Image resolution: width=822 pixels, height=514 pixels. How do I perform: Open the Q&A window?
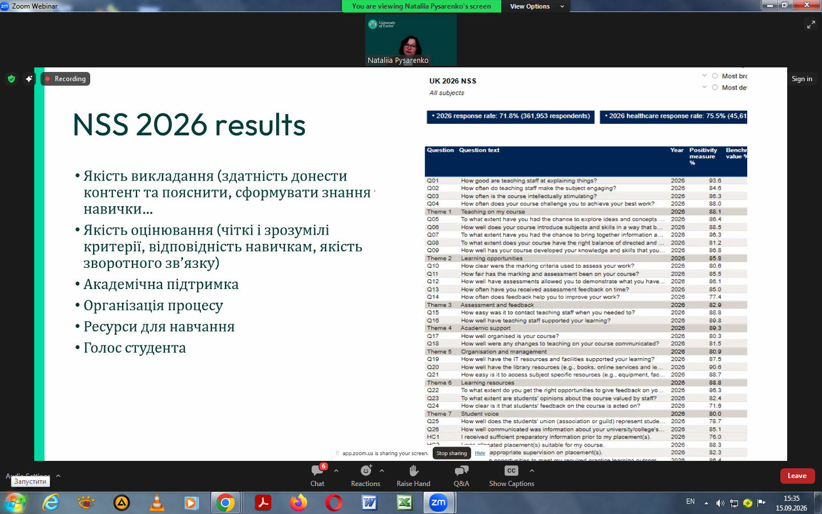point(461,475)
